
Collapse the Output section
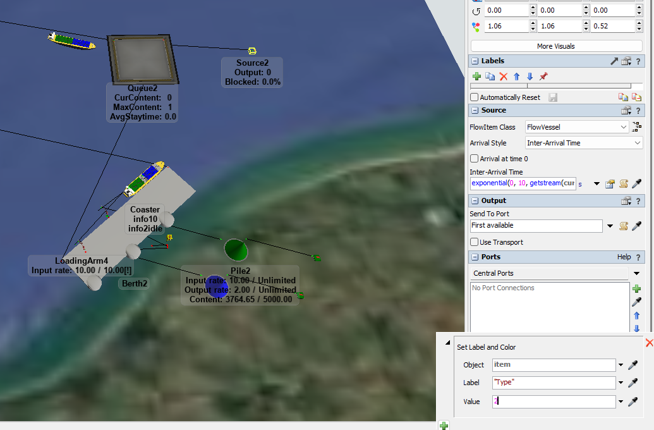coord(475,200)
